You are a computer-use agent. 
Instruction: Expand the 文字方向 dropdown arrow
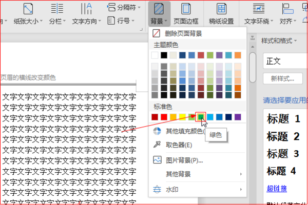click(x=100, y=20)
